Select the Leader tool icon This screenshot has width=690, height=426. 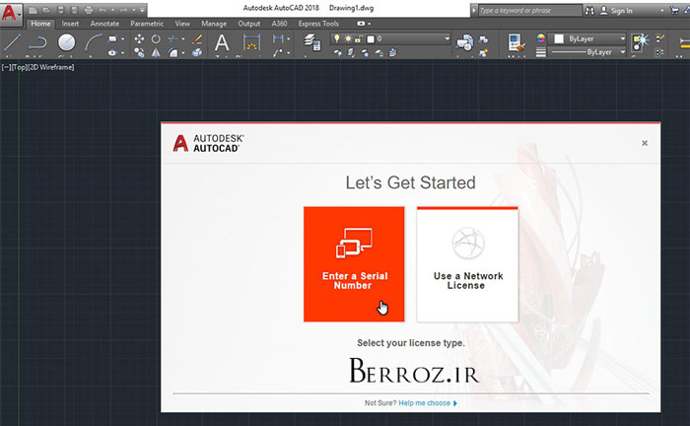coord(278,53)
